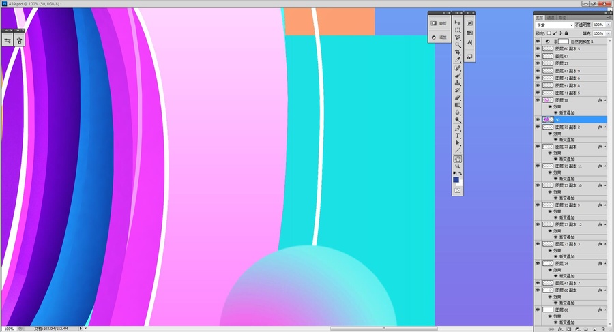
Task: Create new fill or adjustment layer
Action: click(577, 329)
